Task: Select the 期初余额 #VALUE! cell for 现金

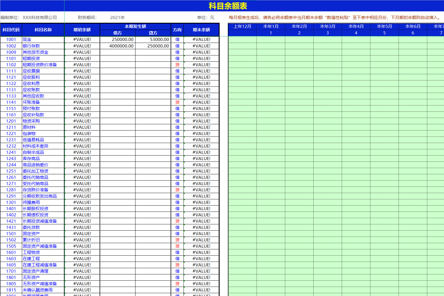Action: click(x=82, y=40)
